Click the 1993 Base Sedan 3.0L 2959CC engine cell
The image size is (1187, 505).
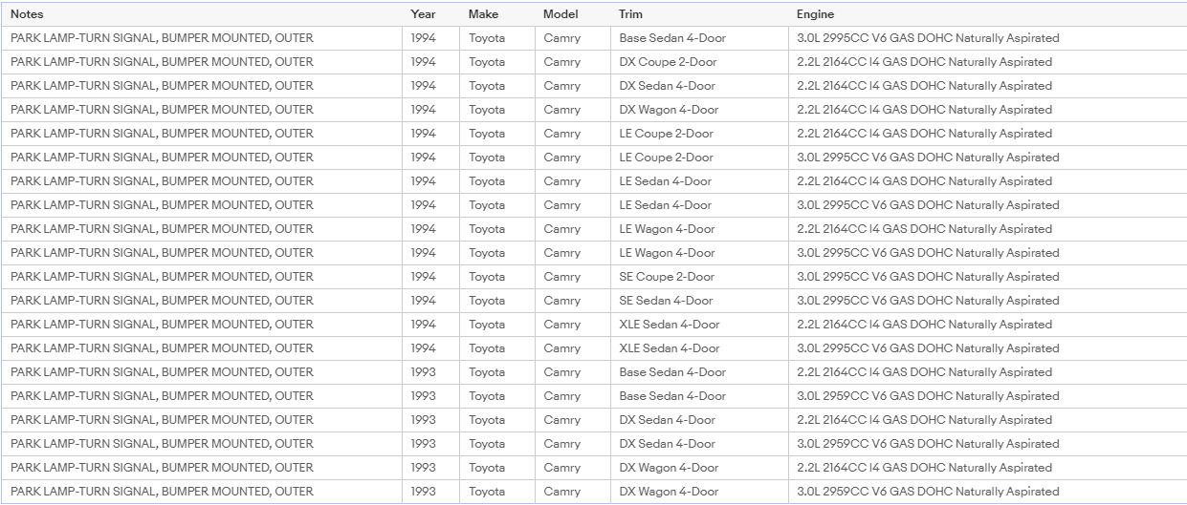987,396
